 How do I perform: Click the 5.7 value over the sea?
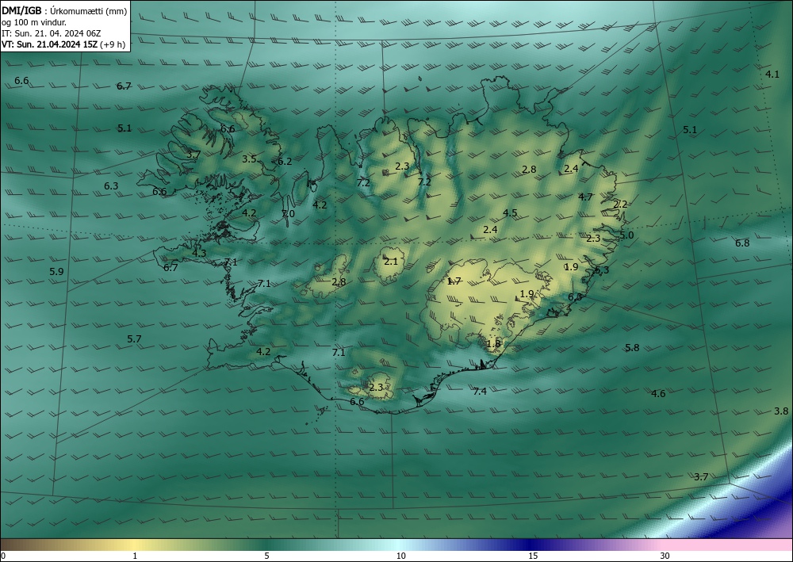coord(134,338)
